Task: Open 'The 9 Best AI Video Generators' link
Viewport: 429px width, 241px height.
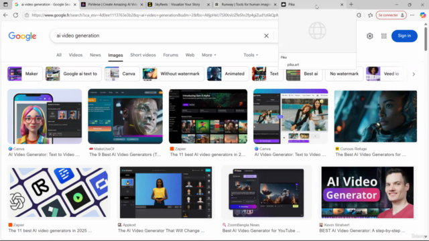Action: coord(125,155)
